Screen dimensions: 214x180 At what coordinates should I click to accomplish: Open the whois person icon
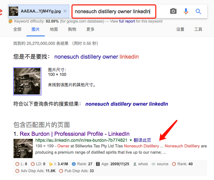click(x=135, y=164)
